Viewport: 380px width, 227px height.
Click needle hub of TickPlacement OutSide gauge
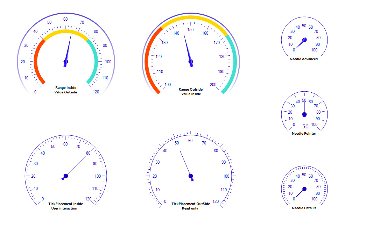pos(191,176)
